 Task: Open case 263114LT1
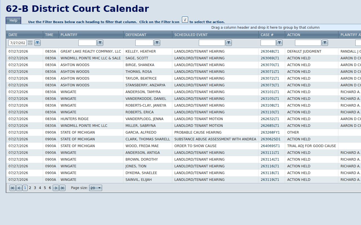pos(270,159)
